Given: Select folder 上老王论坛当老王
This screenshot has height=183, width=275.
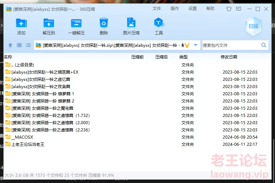Looking at the screenshot, I should tap(137, 144).
